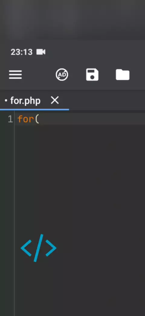
Task: Tap the 23:13 clock in status bar
Action: [21, 52]
